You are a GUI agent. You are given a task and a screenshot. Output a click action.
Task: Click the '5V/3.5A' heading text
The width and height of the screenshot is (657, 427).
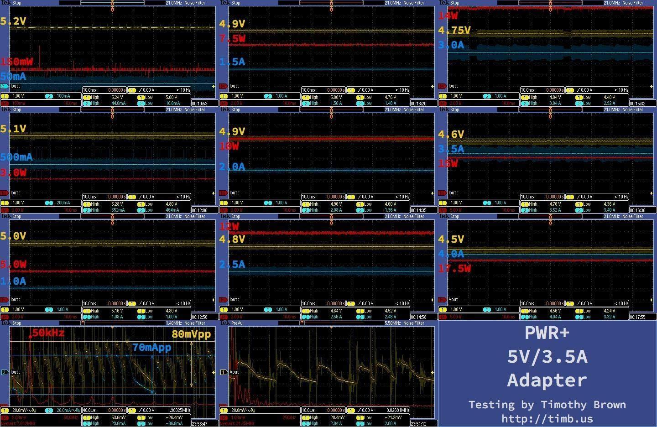547,356
